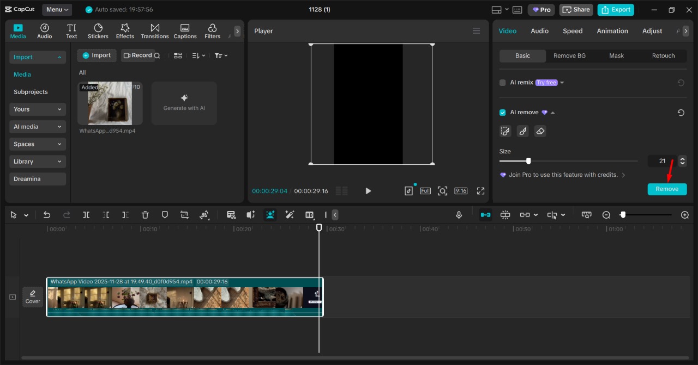This screenshot has width=698, height=365.
Task: Click the Delete (trash) icon in the timeline toolbar
Action: (x=145, y=215)
